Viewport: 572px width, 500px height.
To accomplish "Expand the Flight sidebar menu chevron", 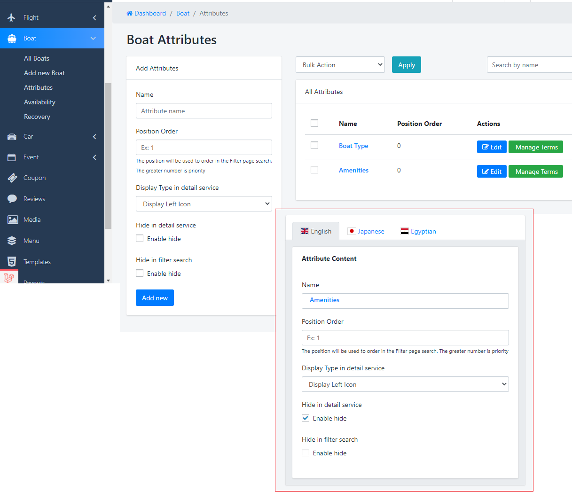I will pyautogui.click(x=94, y=18).
